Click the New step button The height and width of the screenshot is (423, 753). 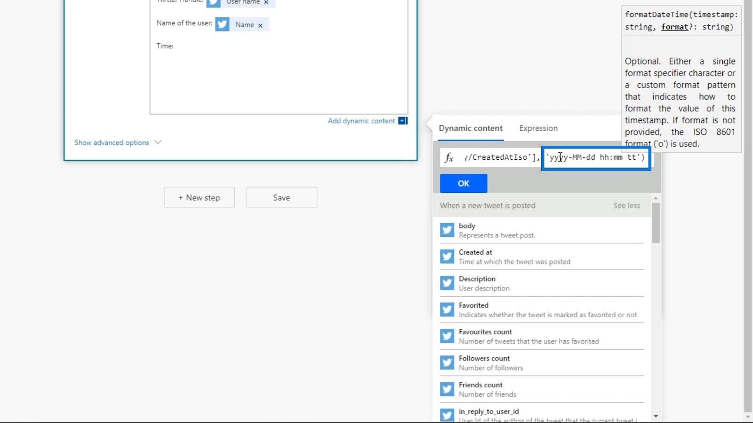point(199,197)
